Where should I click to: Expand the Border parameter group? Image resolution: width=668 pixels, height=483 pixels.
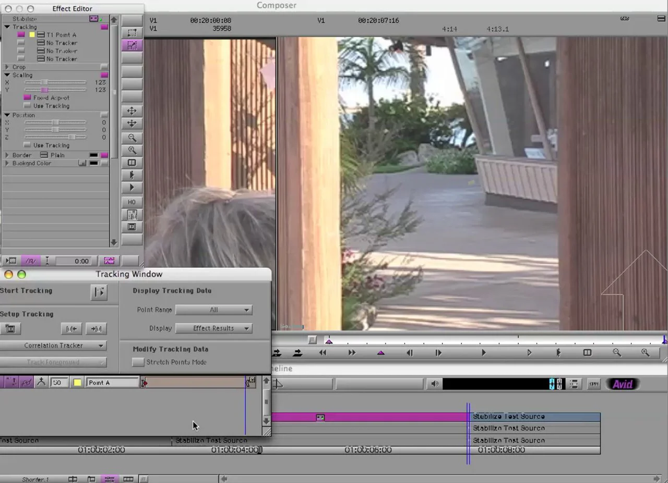pyautogui.click(x=7, y=155)
